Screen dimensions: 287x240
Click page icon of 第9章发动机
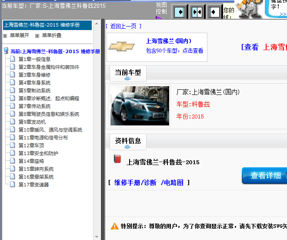coord(13,122)
